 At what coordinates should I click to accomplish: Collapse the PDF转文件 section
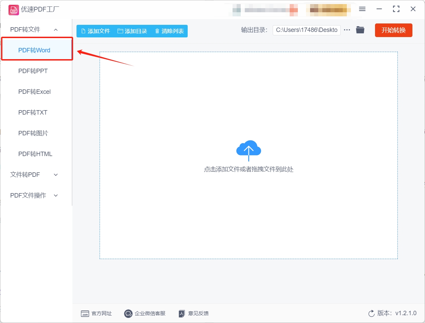56,29
